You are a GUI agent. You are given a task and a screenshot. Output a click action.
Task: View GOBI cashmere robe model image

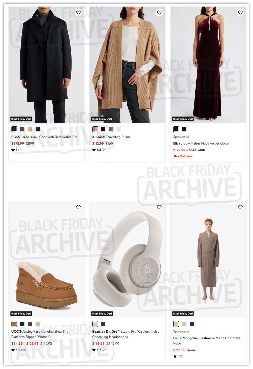pyautogui.click(x=208, y=259)
